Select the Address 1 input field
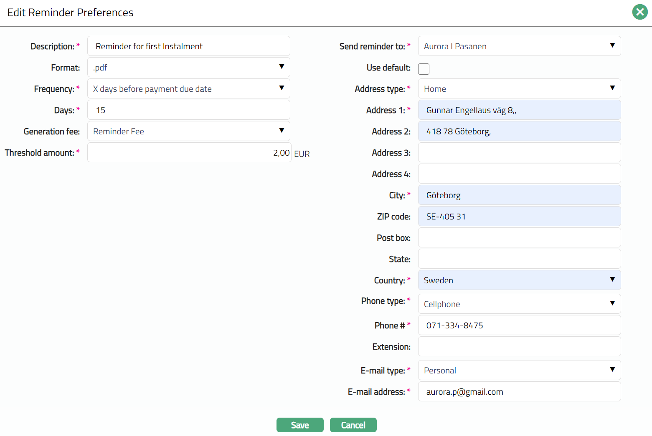This screenshot has width=652, height=436. pyautogui.click(x=519, y=110)
